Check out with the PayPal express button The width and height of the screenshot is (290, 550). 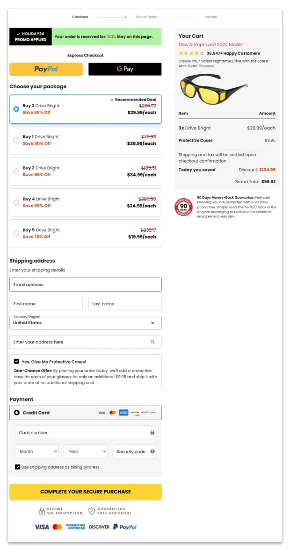pos(46,69)
